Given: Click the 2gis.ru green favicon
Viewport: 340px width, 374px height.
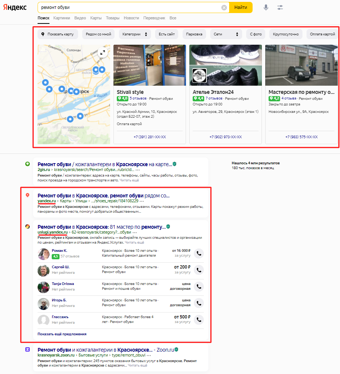Looking at the screenshot, I should (28, 164).
